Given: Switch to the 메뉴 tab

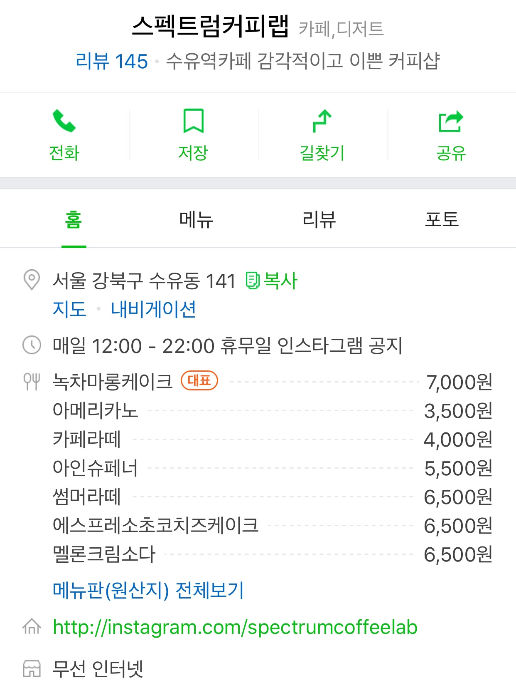Looking at the screenshot, I should click(x=196, y=219).
